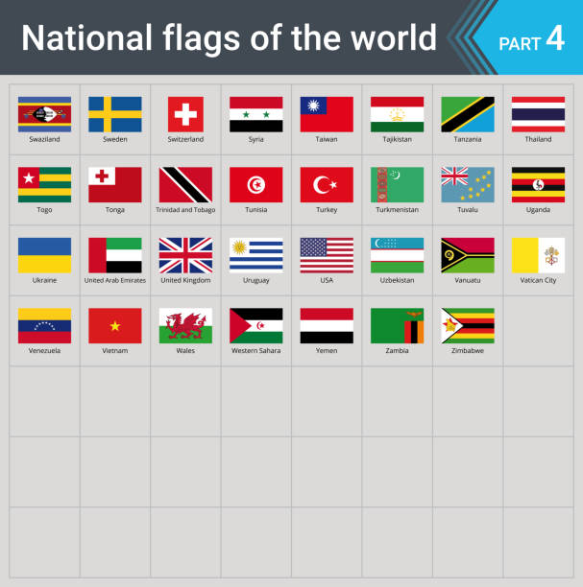Image resolution: width=583 pixels, height=587 pixels.
Task: Click the 'PART 4' banner text
Action: (531, 39)
